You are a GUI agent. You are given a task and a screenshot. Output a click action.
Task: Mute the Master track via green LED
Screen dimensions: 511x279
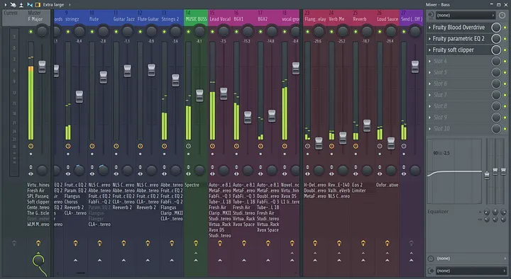point(31,32)
